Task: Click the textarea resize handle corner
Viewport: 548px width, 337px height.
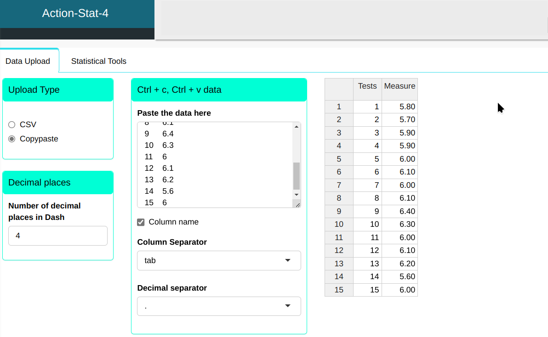Action: [x=297, y=205]
